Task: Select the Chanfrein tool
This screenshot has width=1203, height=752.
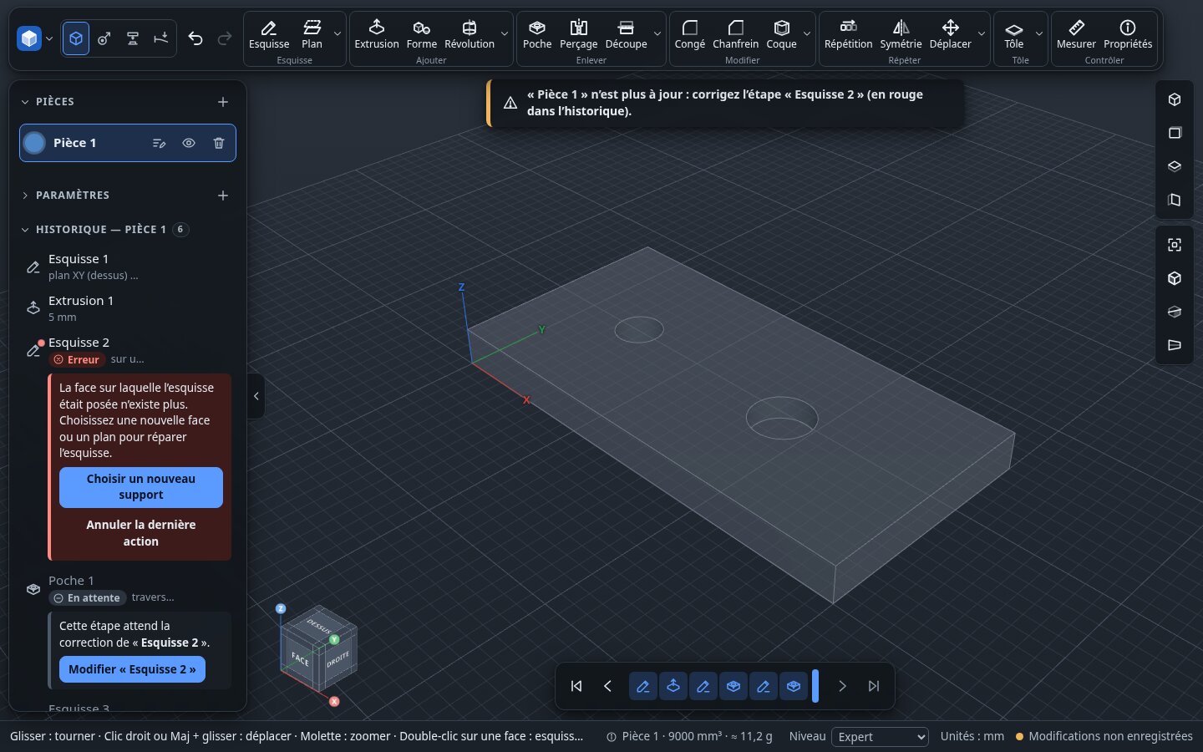Action: (736, 34)
